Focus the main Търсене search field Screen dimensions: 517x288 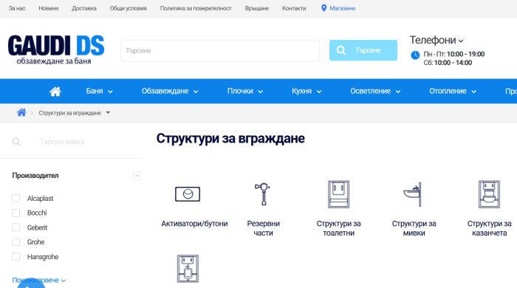tap(220, 51)
